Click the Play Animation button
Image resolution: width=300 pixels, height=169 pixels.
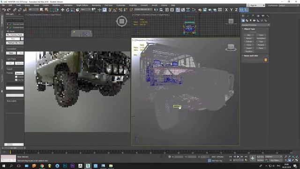click(x=238, y=157)
